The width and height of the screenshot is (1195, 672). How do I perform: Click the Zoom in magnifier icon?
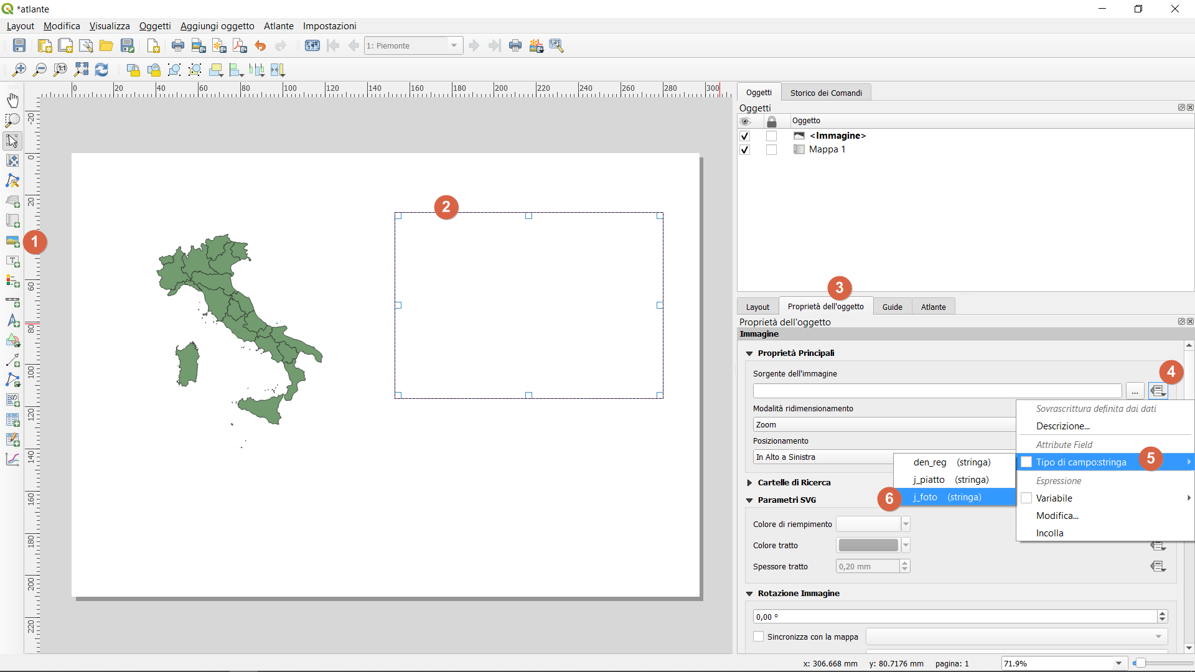19,70
